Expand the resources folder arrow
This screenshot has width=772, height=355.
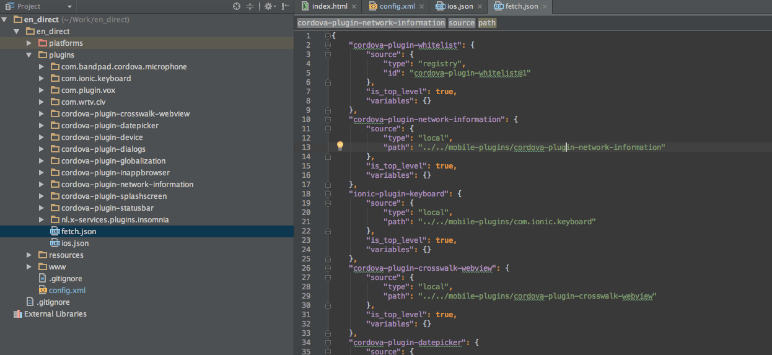29,255
